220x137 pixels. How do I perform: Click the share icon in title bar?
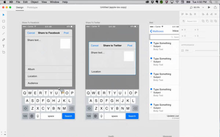point(215,7)
